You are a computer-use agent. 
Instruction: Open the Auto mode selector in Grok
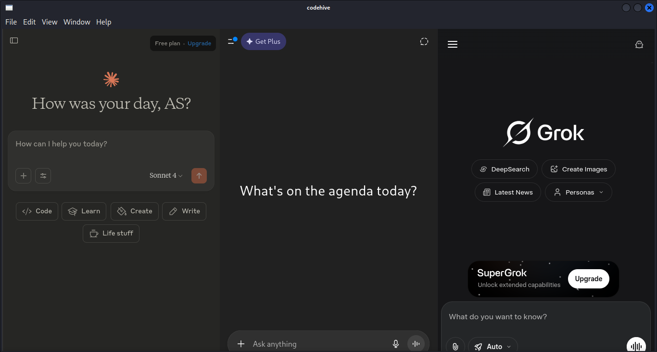493,346
